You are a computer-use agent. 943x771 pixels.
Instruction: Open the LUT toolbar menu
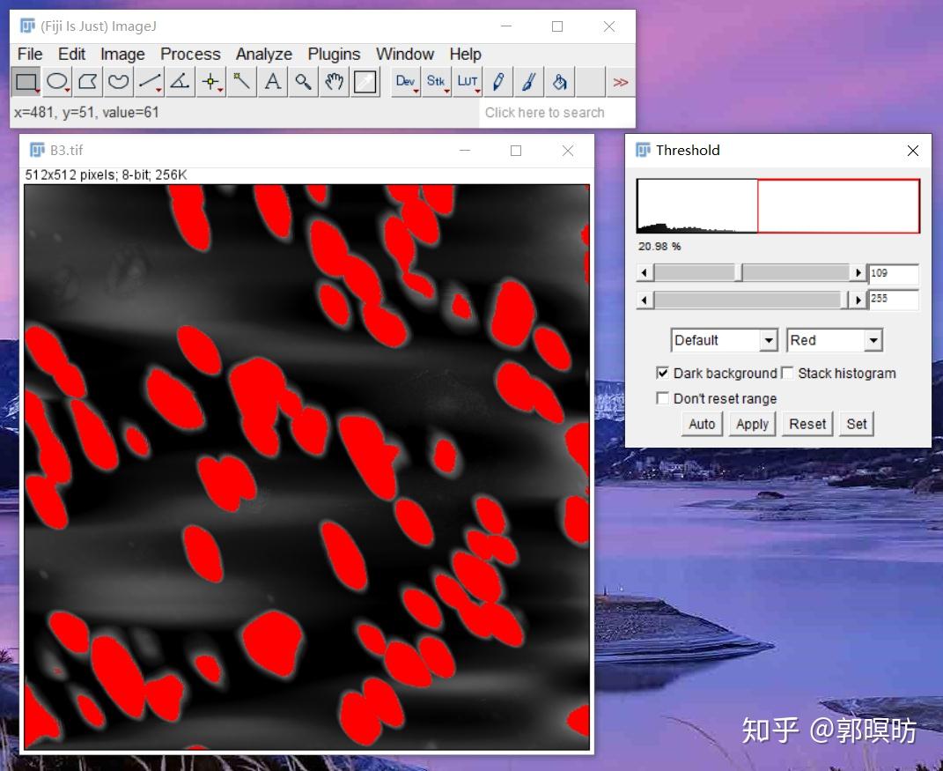click(467, 81)
